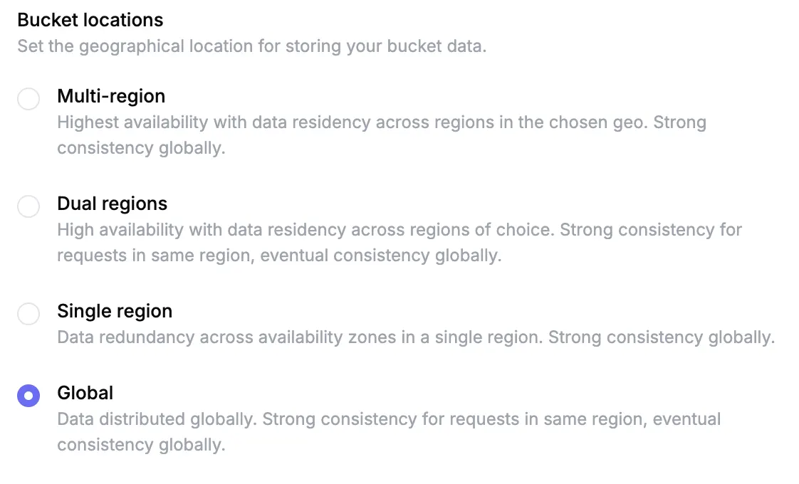
Task: Click the Global description text
Action: 390,432
